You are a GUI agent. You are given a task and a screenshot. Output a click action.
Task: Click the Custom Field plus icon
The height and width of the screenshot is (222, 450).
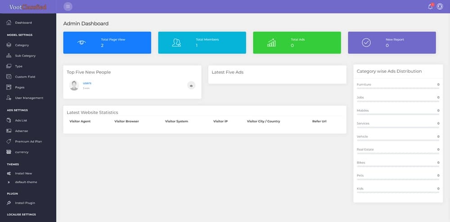[x=9, y=77]
